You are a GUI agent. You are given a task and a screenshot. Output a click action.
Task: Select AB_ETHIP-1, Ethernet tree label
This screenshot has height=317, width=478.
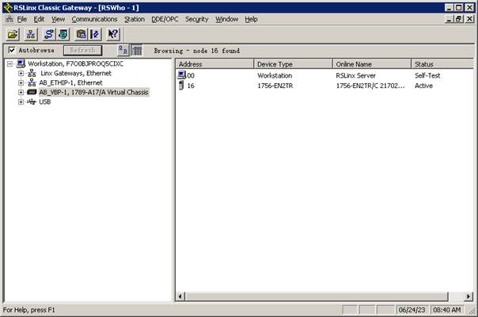(x=70, y=82)
